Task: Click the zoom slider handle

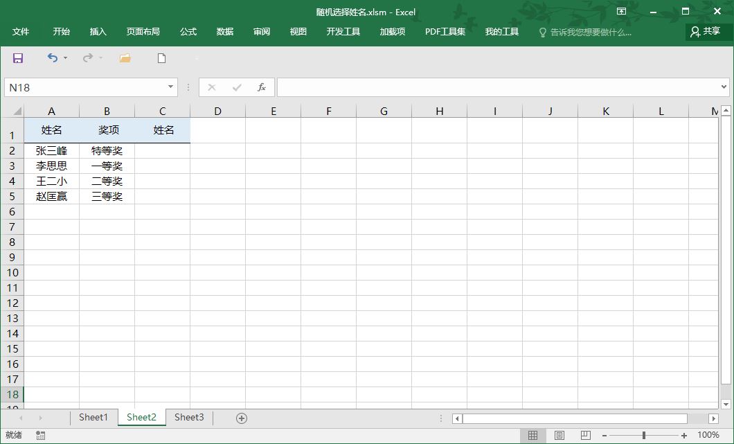Action: coord(644,436)
